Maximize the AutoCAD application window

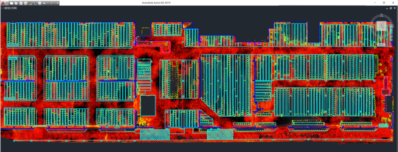click(384, 3)
